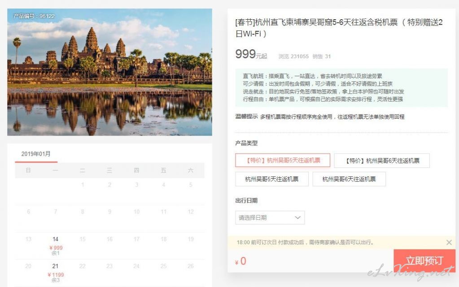The image size is (459, 287).
Task: Click the 余1 remaining seats on January 14
Action: 55,253
